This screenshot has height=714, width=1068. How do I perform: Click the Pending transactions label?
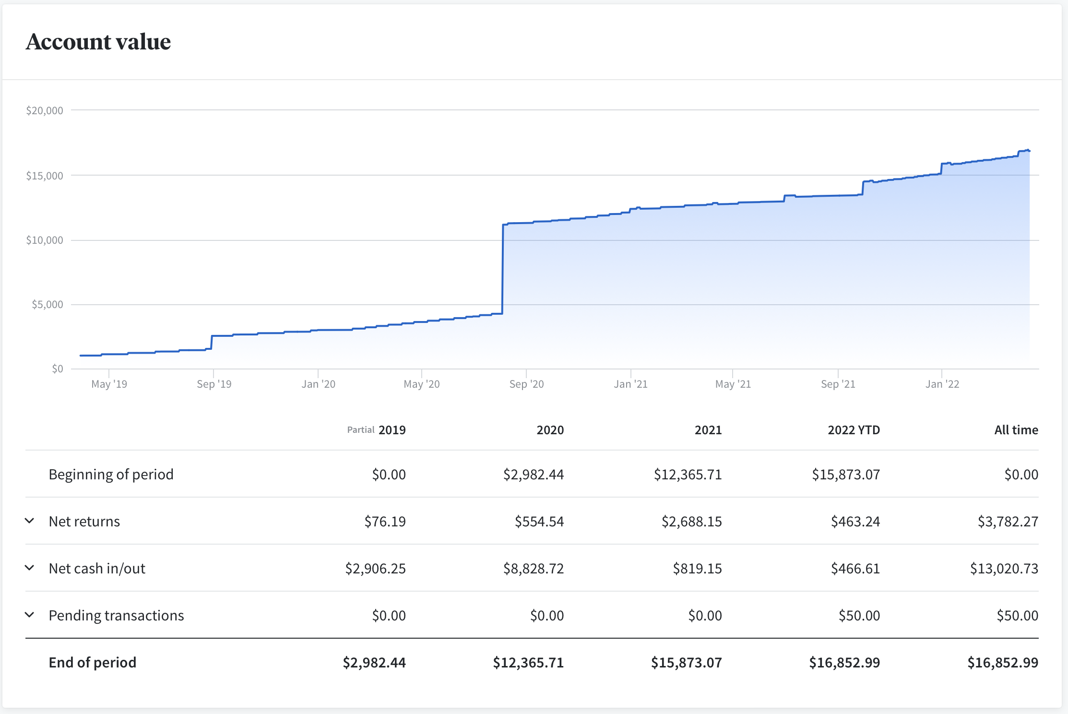tap(117, 615)
